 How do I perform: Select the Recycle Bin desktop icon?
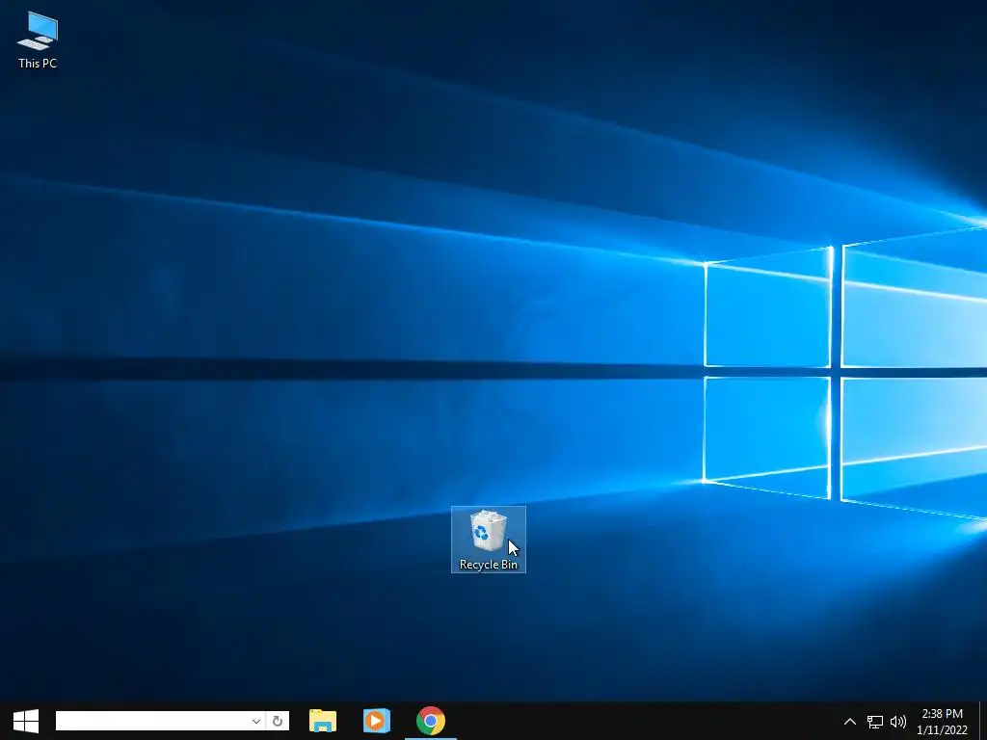(x=489, y=540)
